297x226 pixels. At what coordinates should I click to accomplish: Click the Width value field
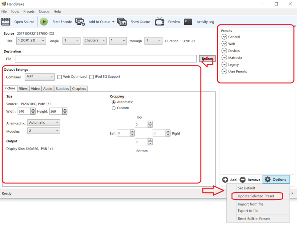click(x=24, y=111)
